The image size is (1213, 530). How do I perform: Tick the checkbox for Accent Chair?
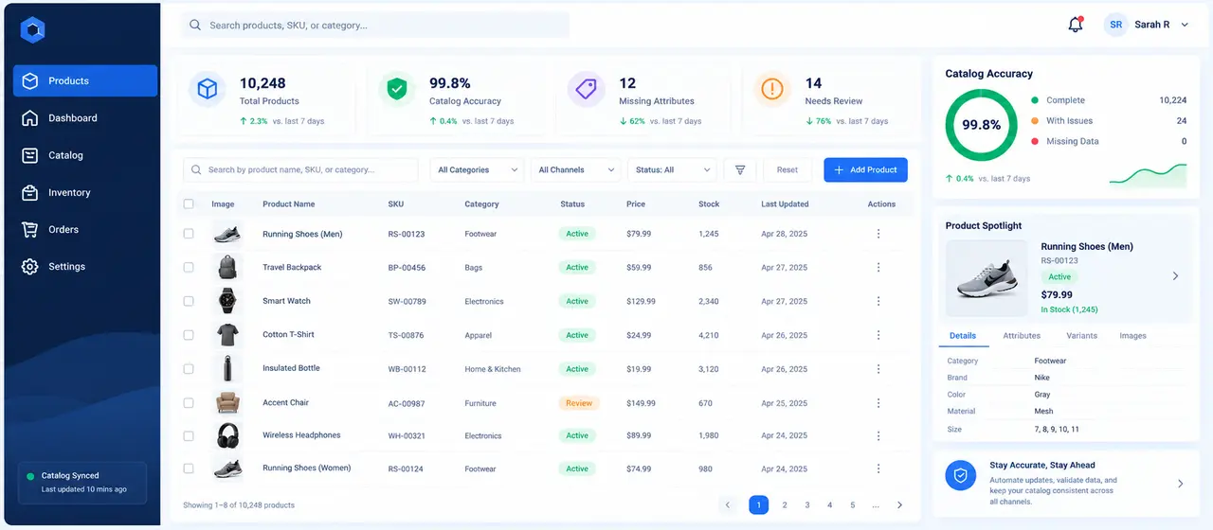(x=189, y=402)
